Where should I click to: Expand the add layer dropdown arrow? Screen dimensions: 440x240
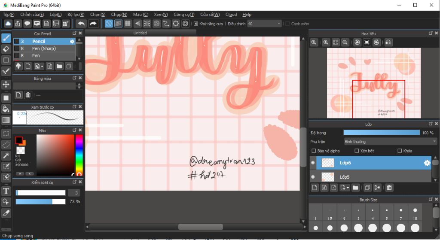tap(348, 188)
